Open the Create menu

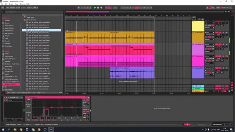click(x=11, y=4)
